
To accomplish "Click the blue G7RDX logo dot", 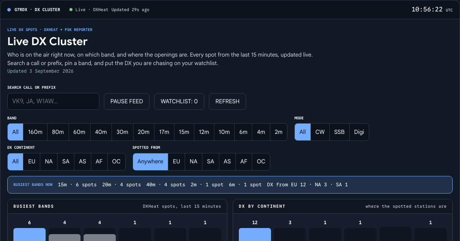I will click(x=9, y=10).
